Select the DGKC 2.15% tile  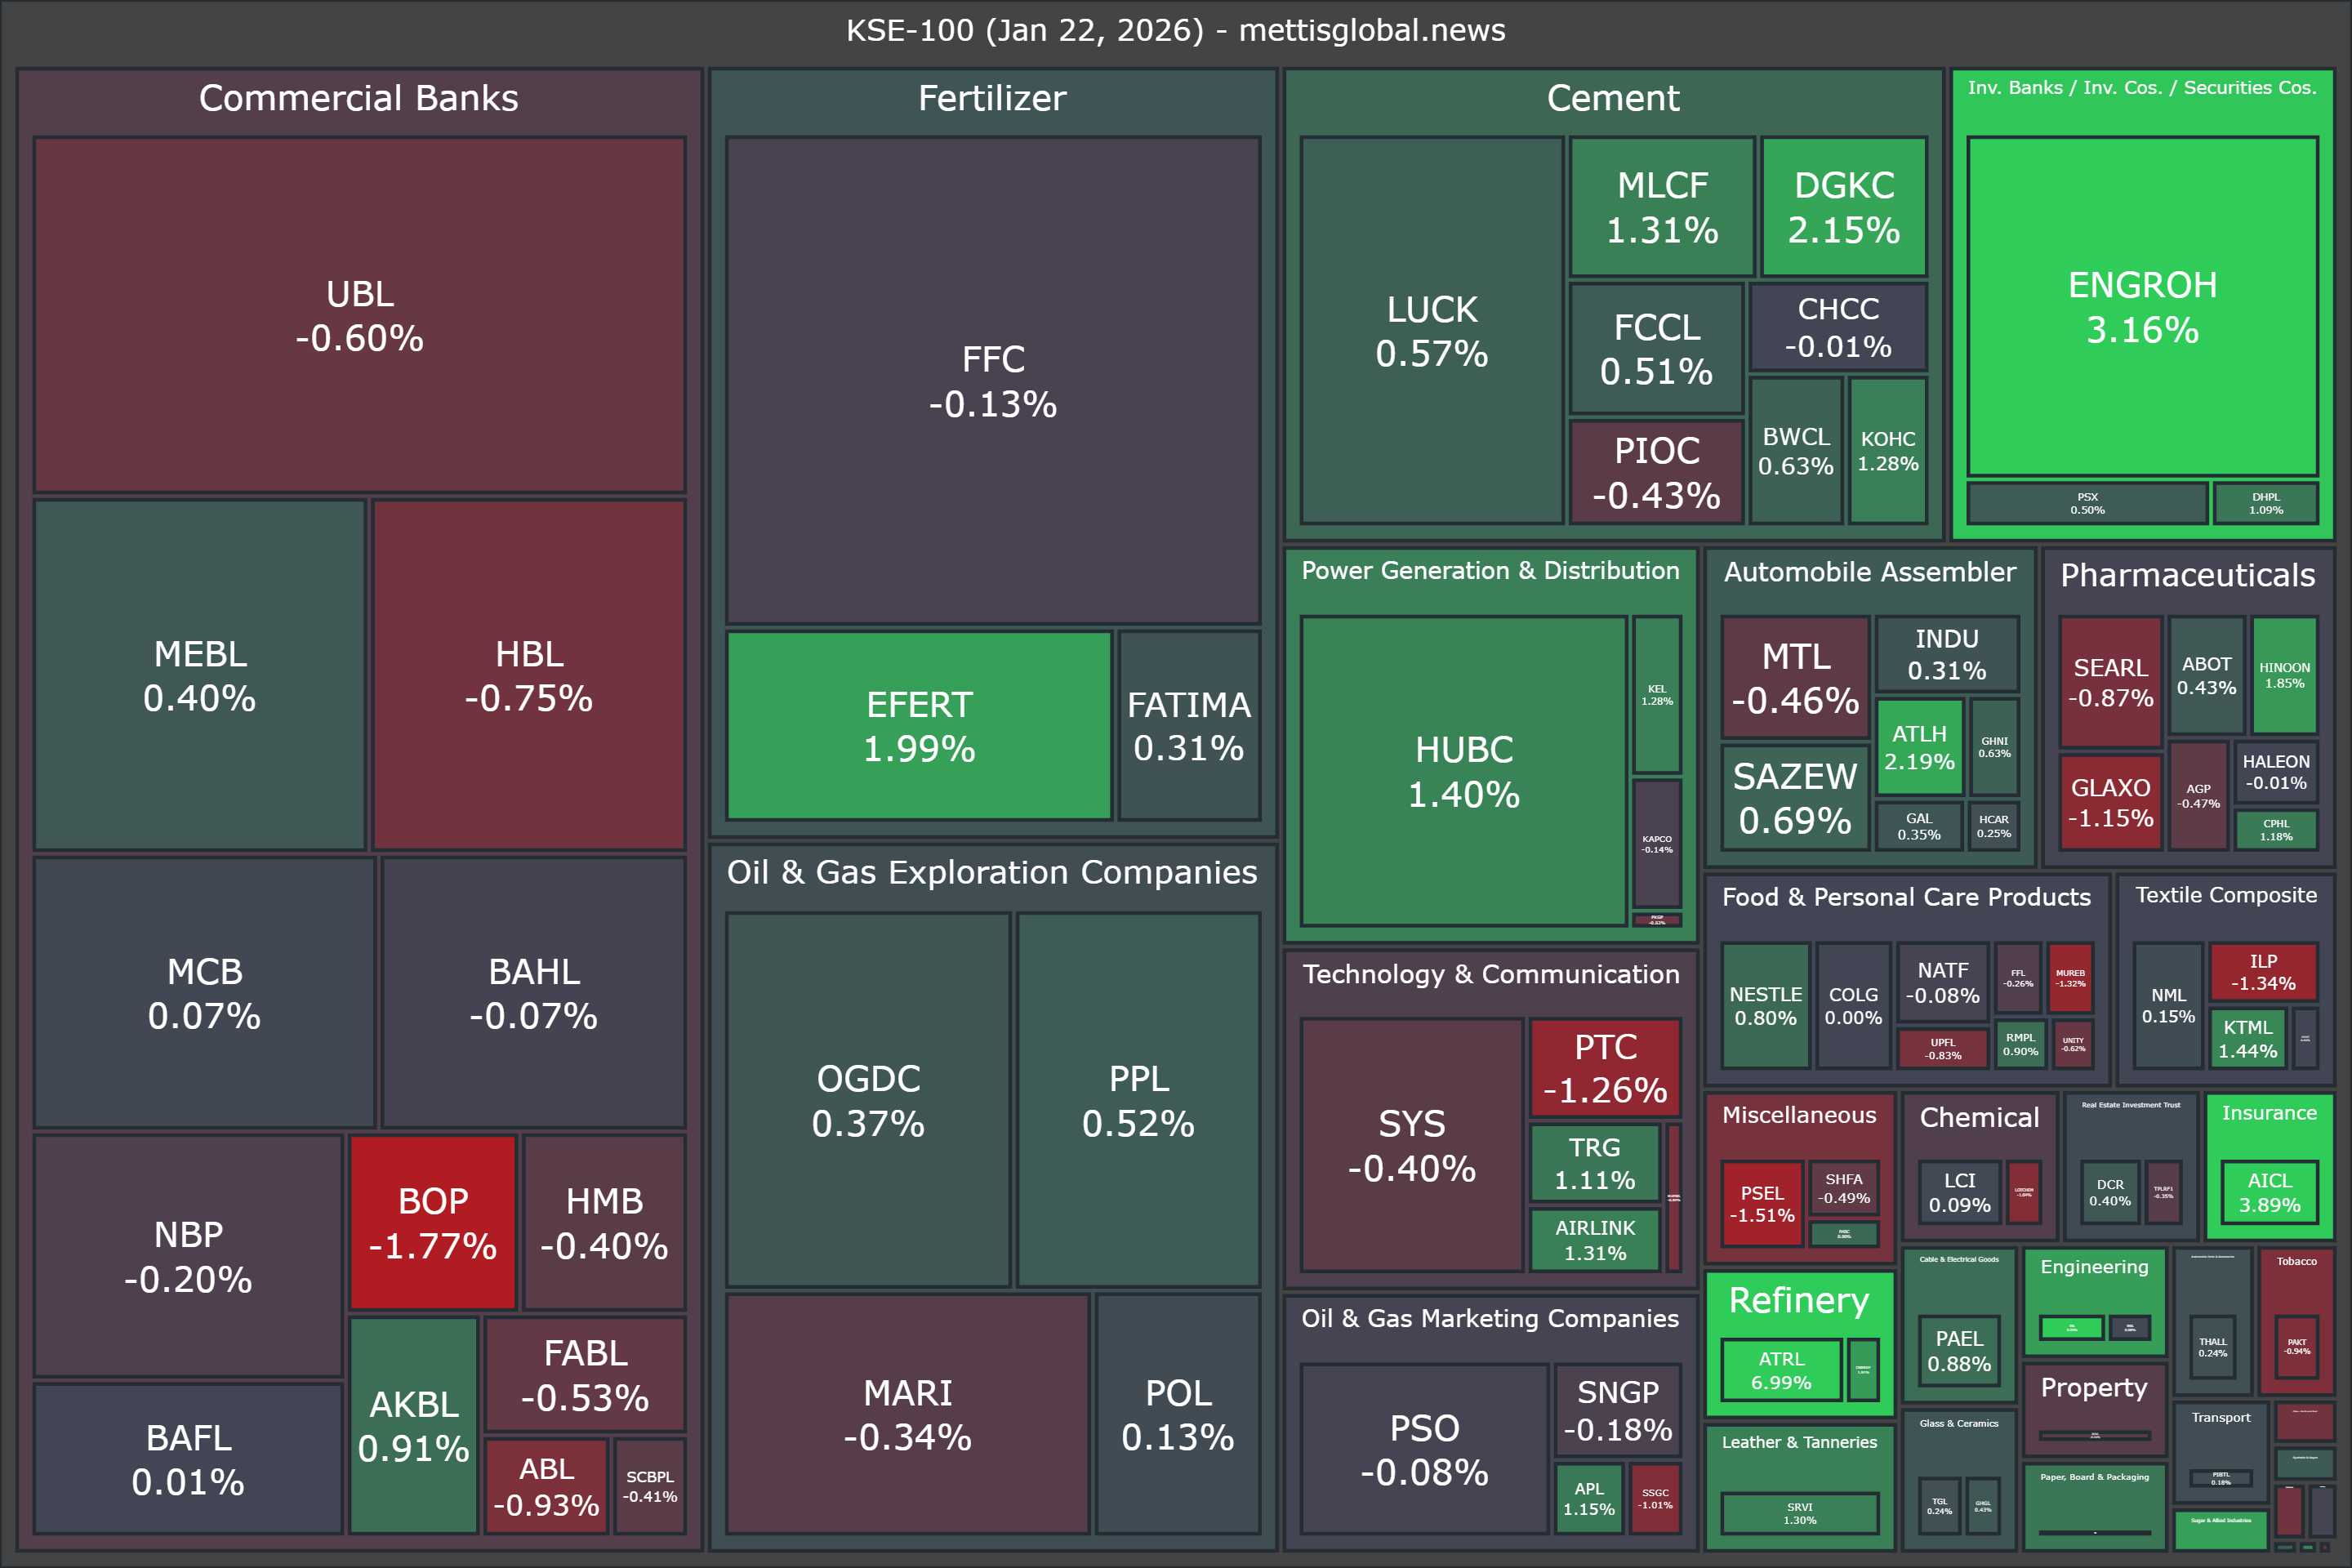click(x=1843, y=207)
